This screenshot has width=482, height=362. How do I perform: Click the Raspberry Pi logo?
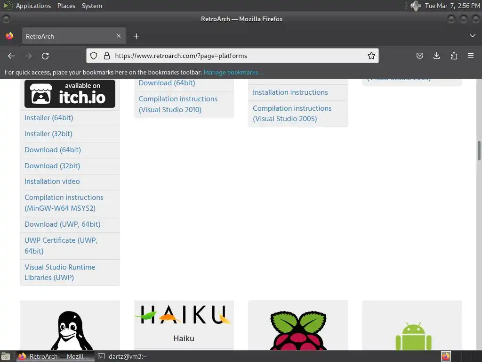click(x=298, y=330)
